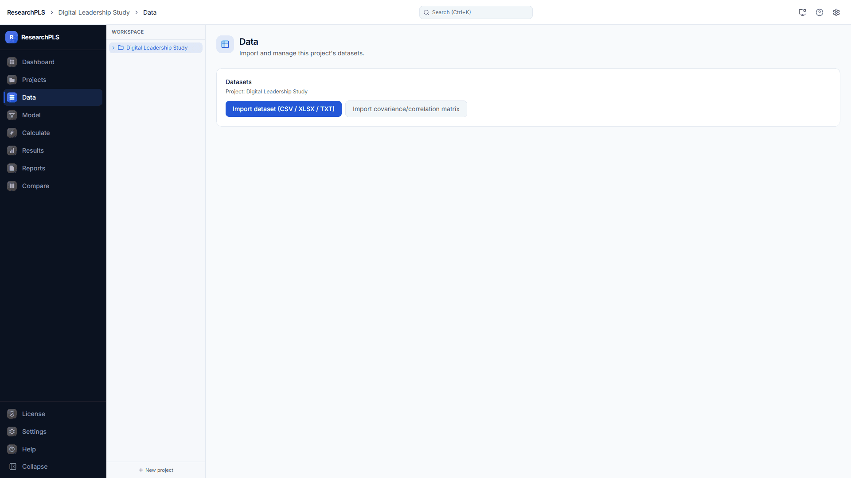Click the Model sidebar icon
851x478 pixels.
tap(12, 115)
